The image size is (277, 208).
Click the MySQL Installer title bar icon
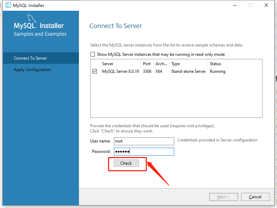click(x=8, y=5)
